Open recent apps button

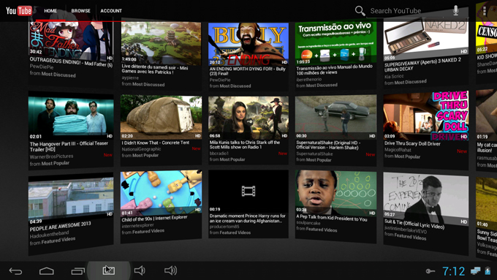pos(77,270)
